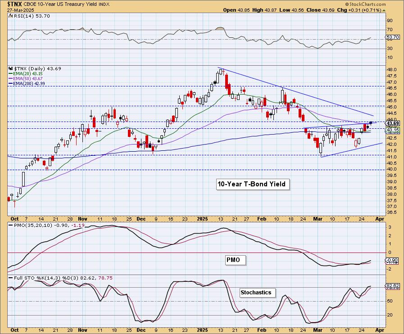Image resolution: width=404 pixels, height=334 pixels.
Task: Click the RSI(14) 53.70 indicator label
Action: click(31, 16)
